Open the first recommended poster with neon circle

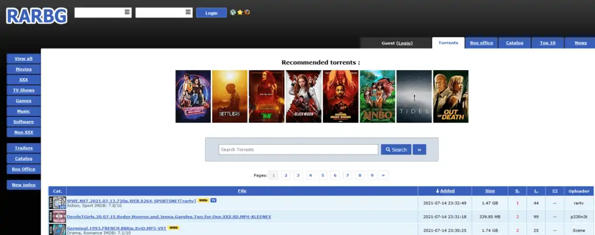(193, 96)
